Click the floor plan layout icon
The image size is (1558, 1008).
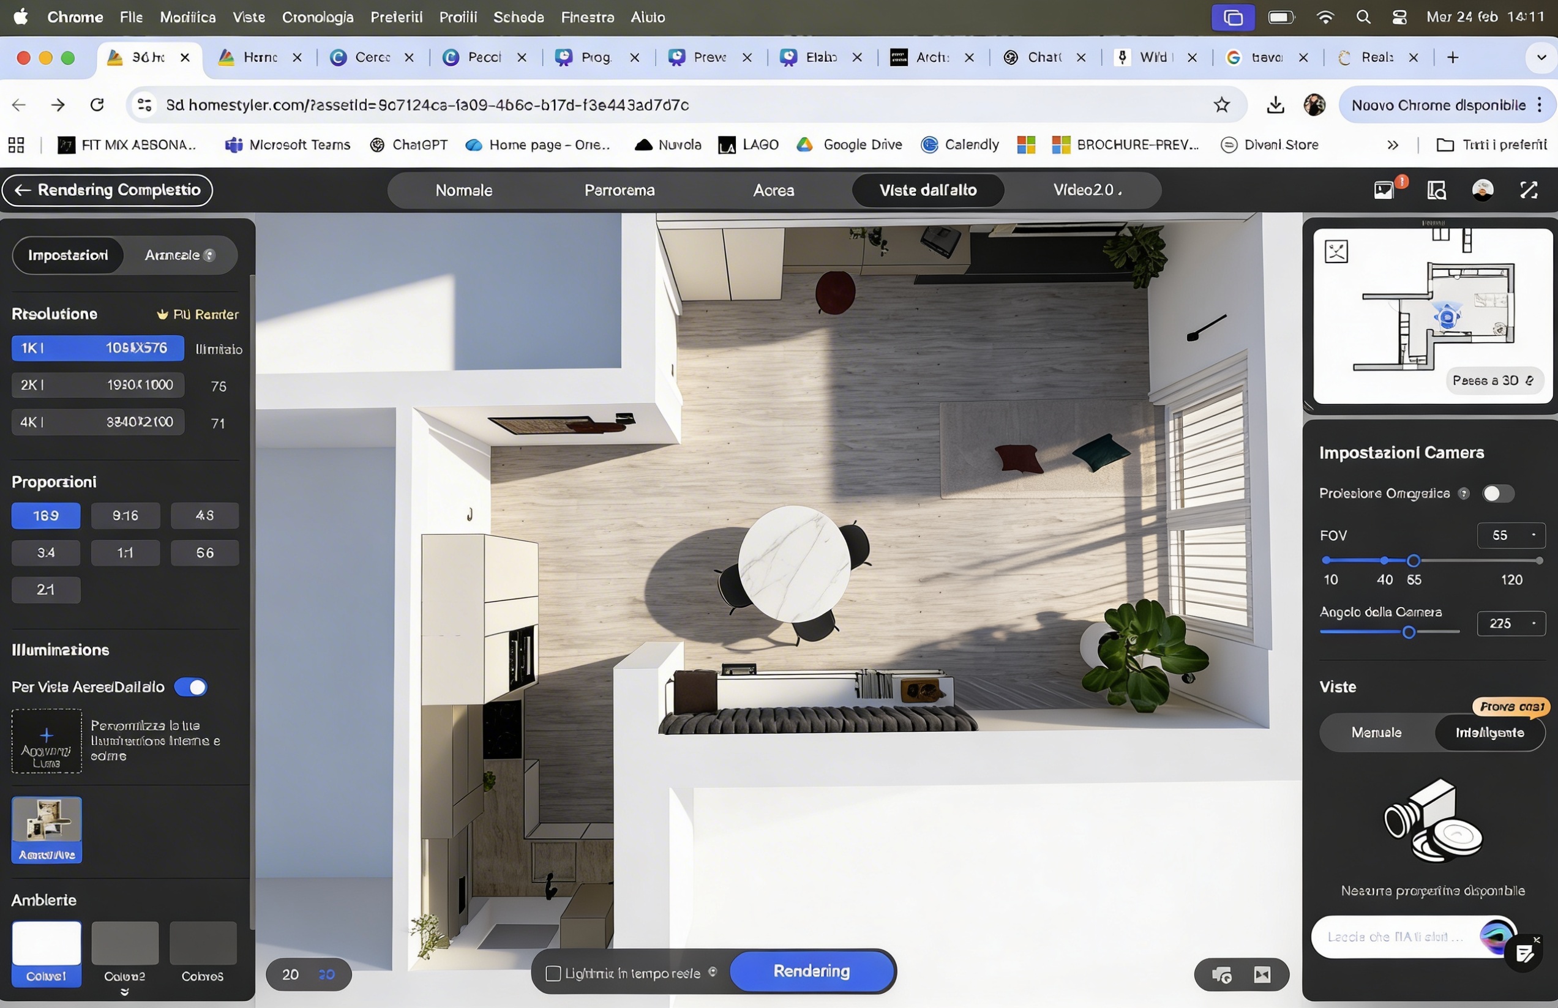[1436, 190]
